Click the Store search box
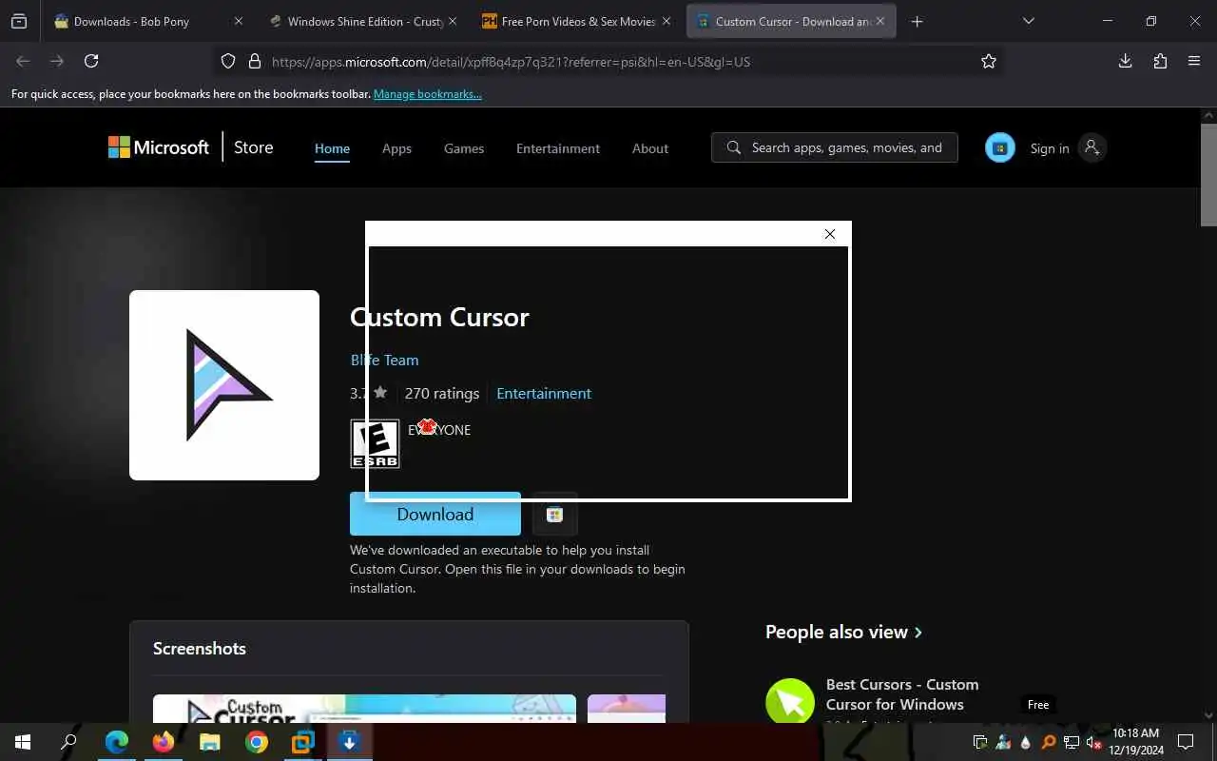 tap(835, 147)
